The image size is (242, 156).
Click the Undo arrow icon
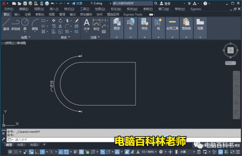pyautogui.click(x=52, y=3)
